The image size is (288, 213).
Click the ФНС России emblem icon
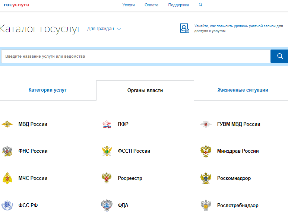coord(7,151)
